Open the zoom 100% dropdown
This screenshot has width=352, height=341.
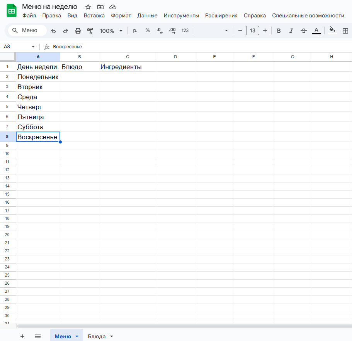(x=111, y=31)
